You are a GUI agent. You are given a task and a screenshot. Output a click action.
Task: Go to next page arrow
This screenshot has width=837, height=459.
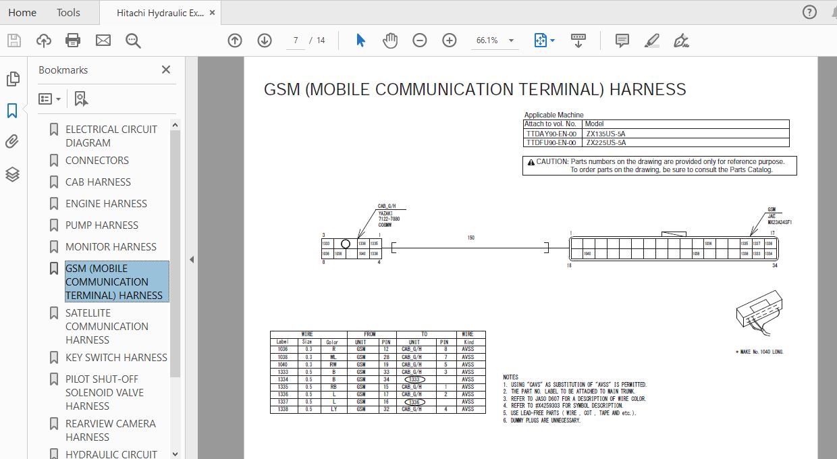(265, 40)
